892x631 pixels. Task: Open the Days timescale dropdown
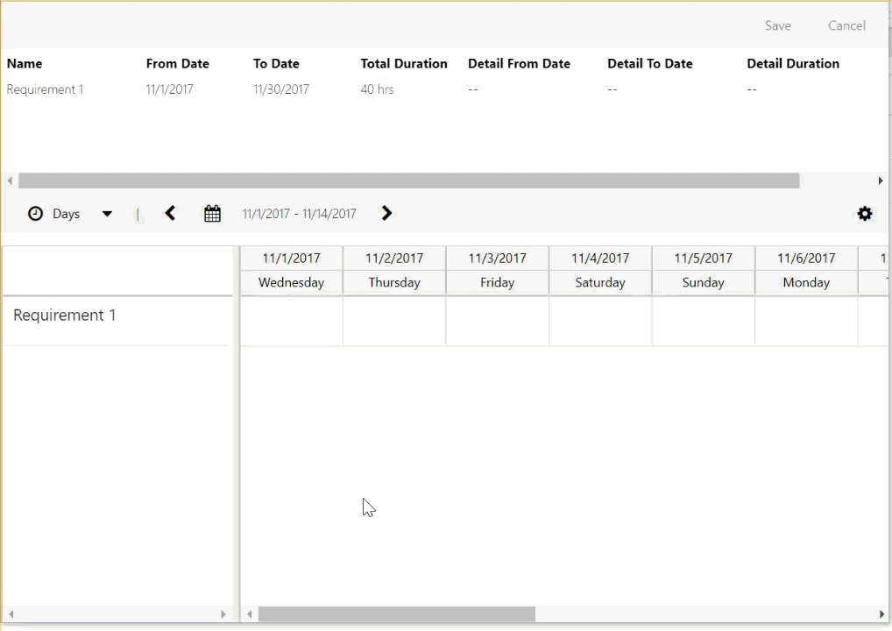pyautogui.click(x=106, y=213)
